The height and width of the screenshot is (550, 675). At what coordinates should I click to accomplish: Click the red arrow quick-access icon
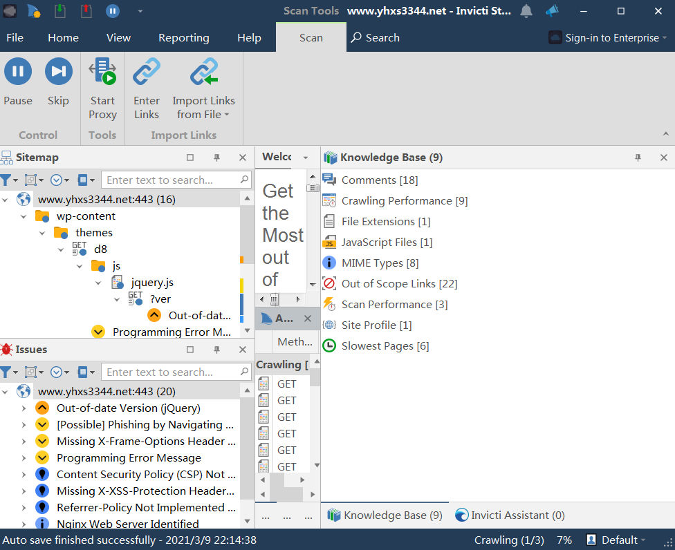(86, 11)
